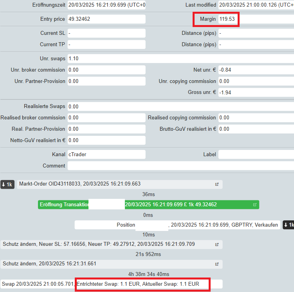The width and height of the screenshot is (294, 292).
Task: Click the Real. Partner-Provision field
Action: pos(106,129)
